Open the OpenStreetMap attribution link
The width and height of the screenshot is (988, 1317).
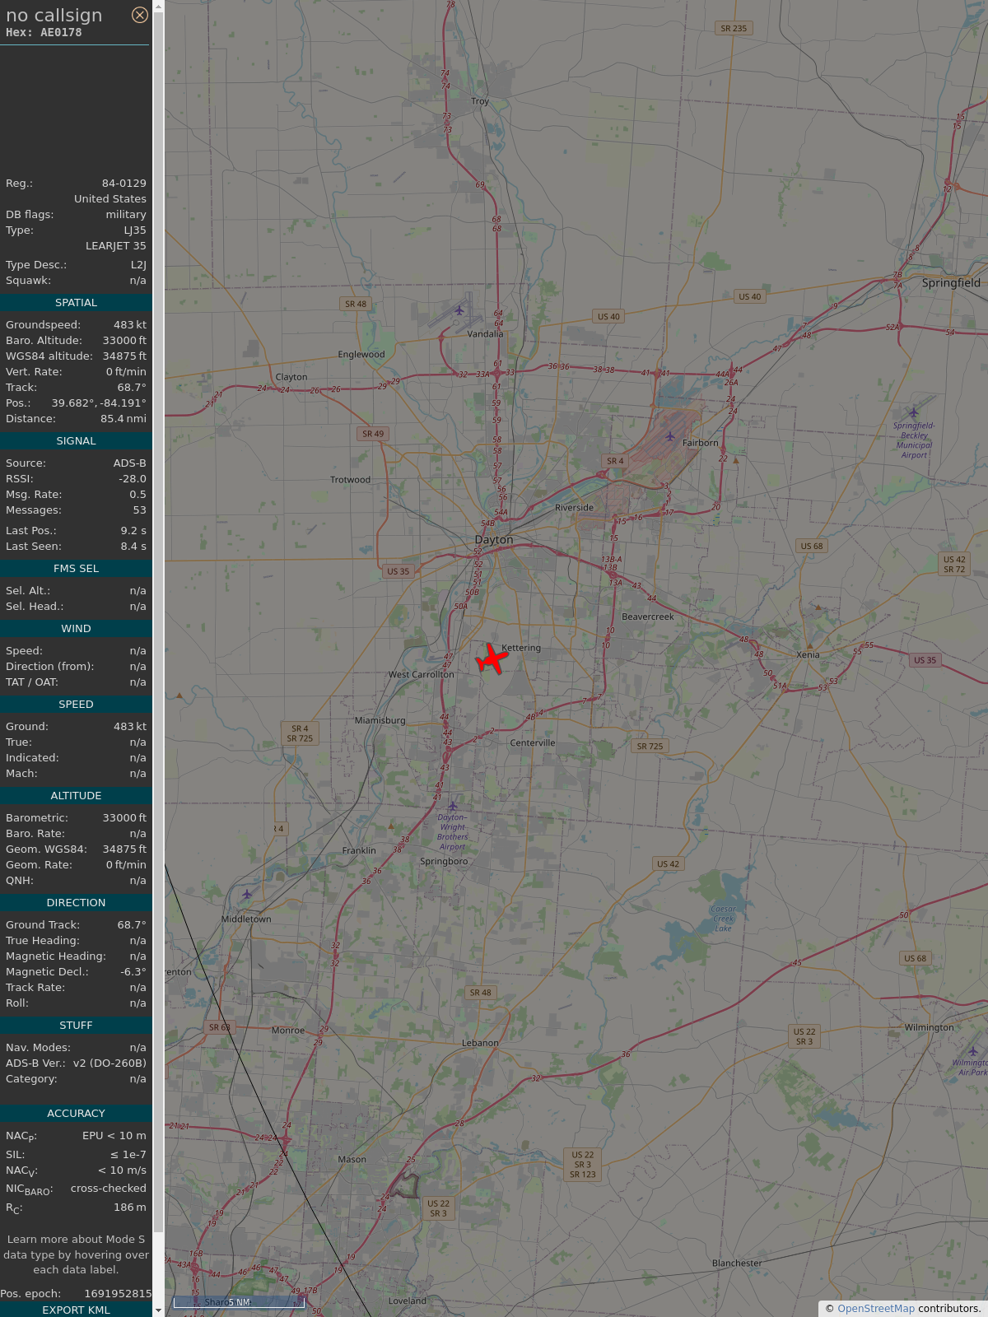coord(875,1309)
